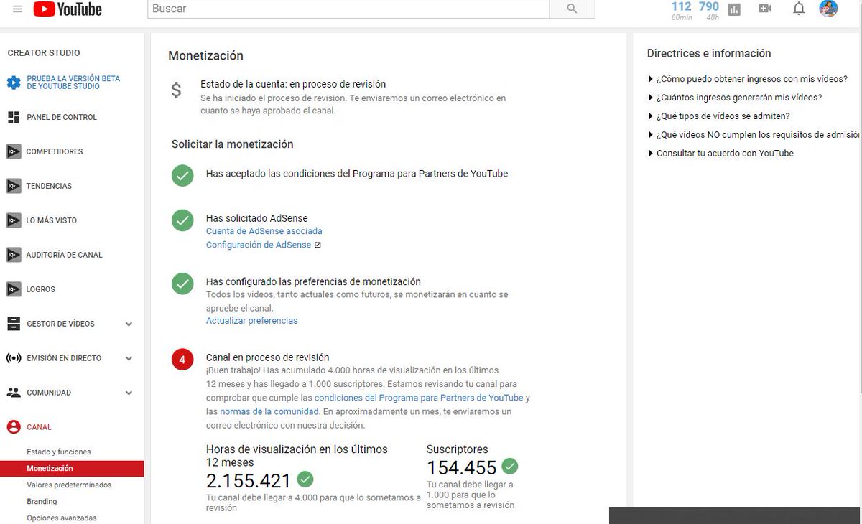Go to YouTube home via logo

click(x=68, y=9)
